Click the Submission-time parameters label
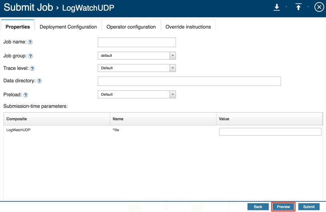This screenshot has height=212, width=326. 36,106
